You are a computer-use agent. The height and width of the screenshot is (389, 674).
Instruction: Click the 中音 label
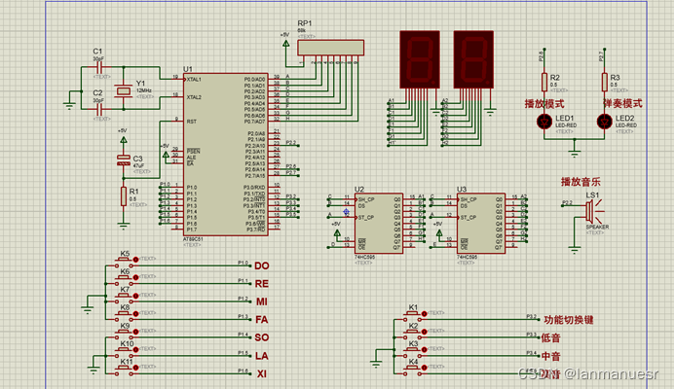tap(550, 356)
